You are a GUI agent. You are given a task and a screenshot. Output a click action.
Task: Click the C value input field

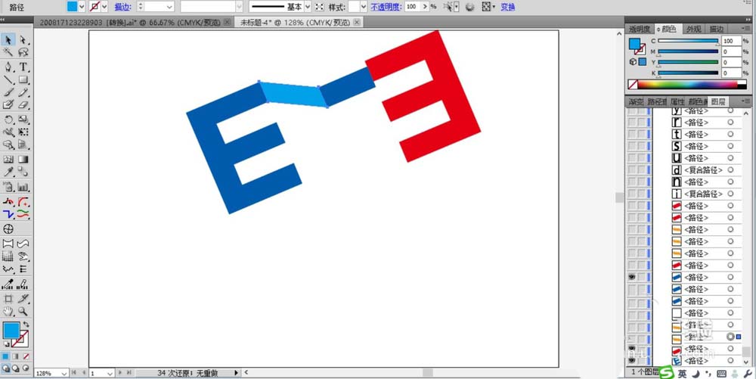[x=731, y=42]
